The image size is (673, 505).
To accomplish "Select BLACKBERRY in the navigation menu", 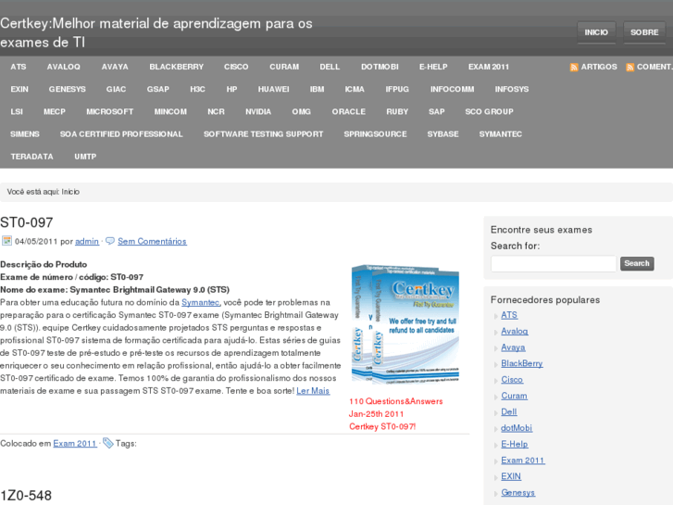I will pyautogui.click(x=177, y=67).
